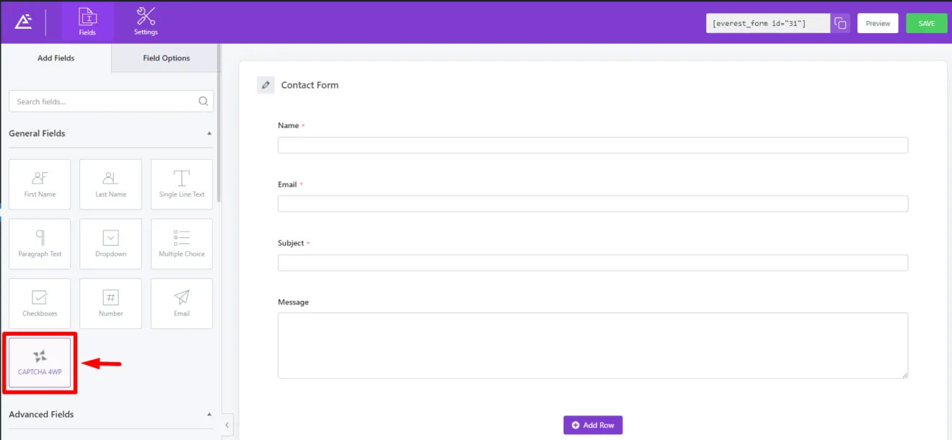Add a Dropdown field

coord(110,244)
